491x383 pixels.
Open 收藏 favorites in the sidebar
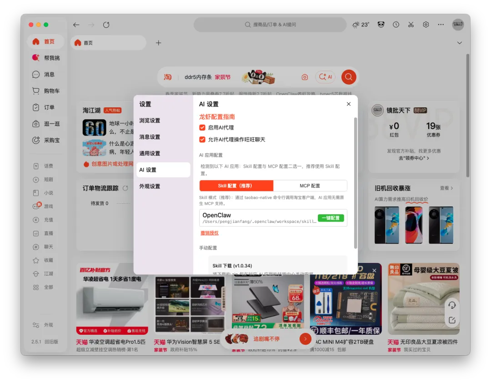pos(44,260)
